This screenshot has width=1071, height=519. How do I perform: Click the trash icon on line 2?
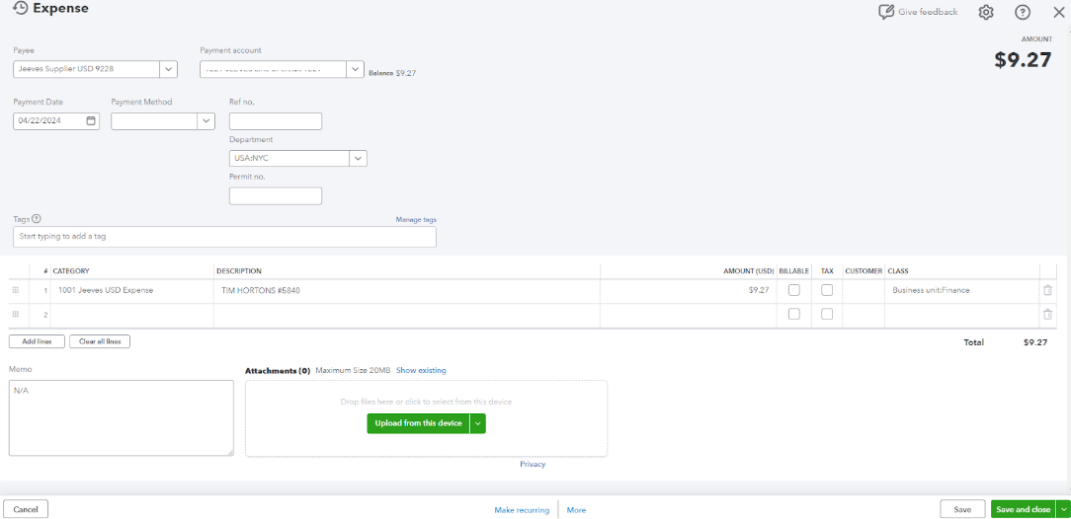(1047, 315)
